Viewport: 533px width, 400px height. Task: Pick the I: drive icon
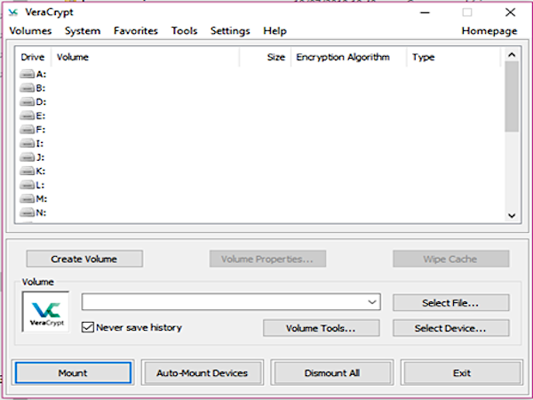click(x=27, y=143)
